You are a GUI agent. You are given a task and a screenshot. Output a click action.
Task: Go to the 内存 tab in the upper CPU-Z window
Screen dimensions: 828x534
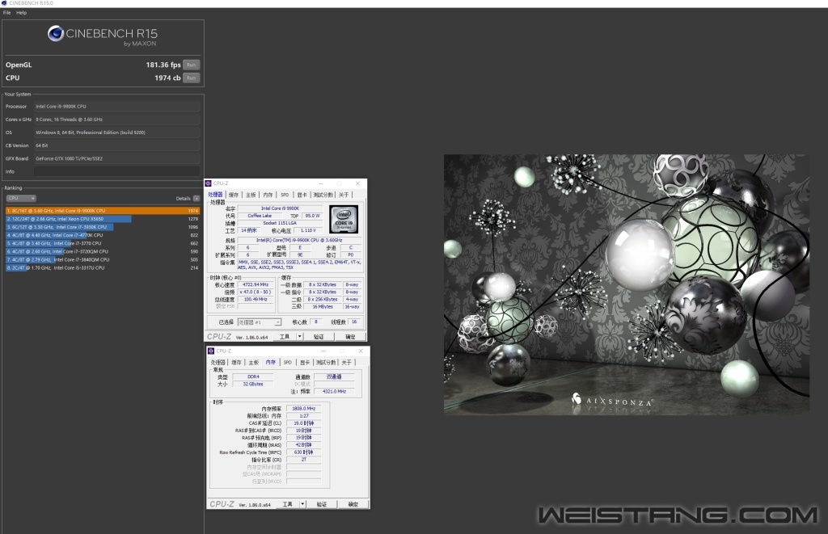(268, 195)
